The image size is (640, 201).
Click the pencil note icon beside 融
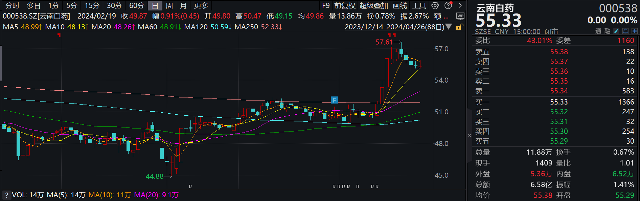(616, 31)
